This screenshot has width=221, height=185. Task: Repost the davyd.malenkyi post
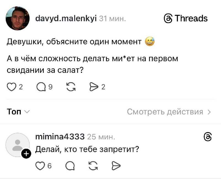click(x=71, y=87)
